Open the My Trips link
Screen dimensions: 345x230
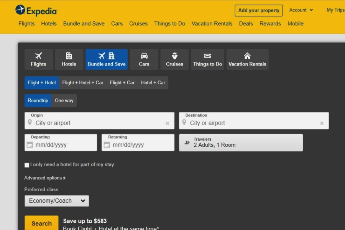[x=335, y=10]
